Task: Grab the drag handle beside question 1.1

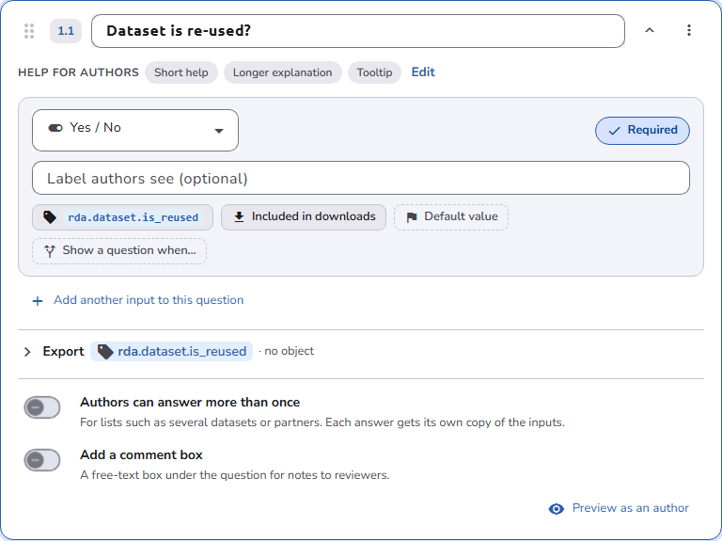Action: (29, 31)
